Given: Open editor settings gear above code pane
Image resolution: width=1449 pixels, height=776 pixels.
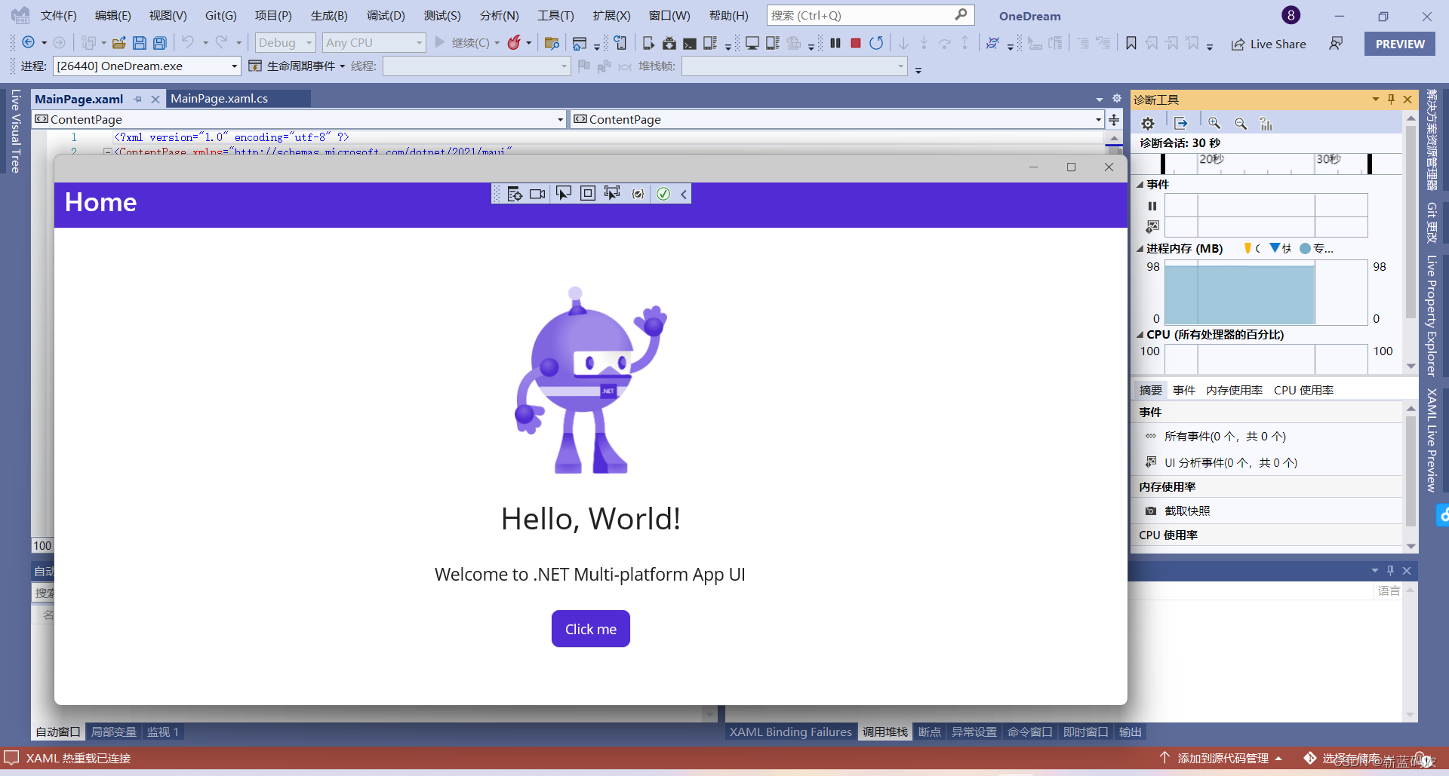Looking at the screenshot, I should click(1117, 98).
